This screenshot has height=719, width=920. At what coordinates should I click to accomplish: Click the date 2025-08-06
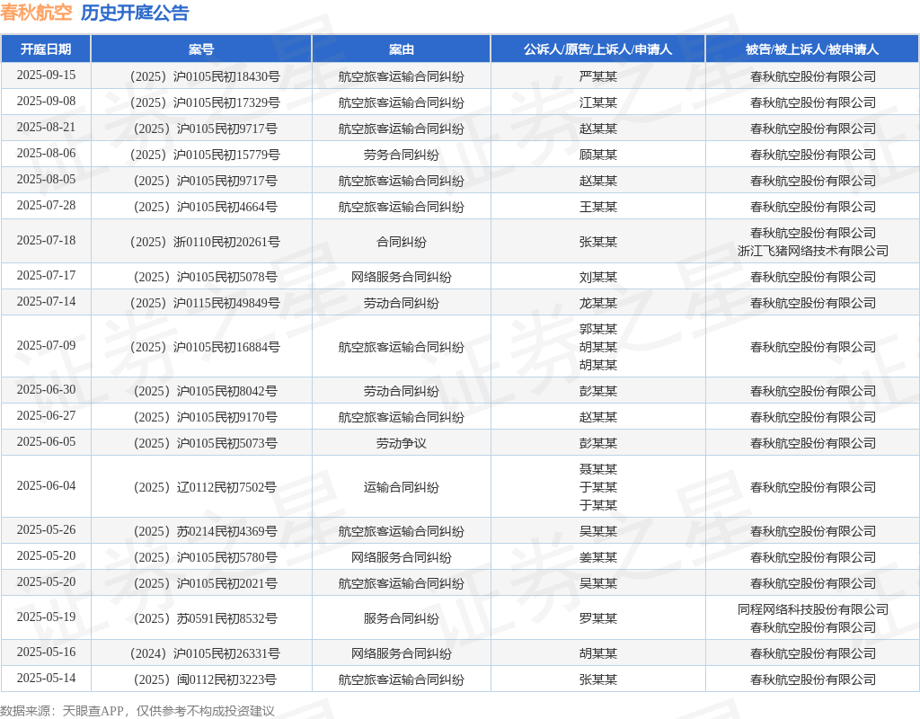(x=47, y=153)
